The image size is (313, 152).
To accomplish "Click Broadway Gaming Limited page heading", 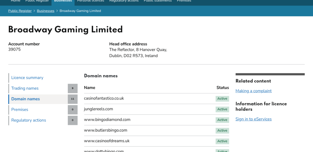I will click(65, 30).
